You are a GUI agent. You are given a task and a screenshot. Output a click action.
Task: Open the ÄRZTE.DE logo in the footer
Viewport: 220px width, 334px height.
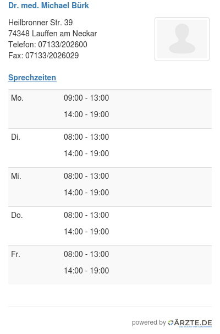190,323
